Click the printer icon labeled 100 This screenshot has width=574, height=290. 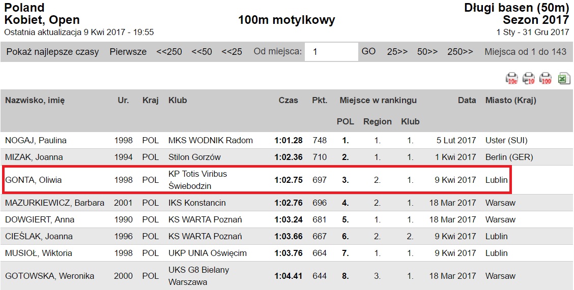tap(546, 78)
